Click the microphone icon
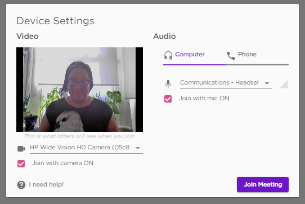Viewport: 305px width, 204px height. (168, 84)
